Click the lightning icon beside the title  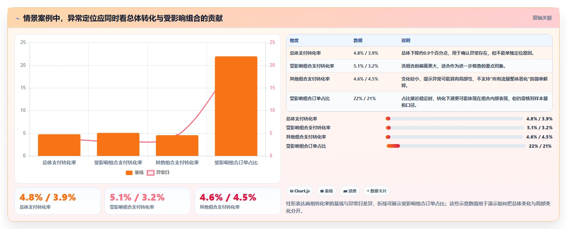click(17, 18)
